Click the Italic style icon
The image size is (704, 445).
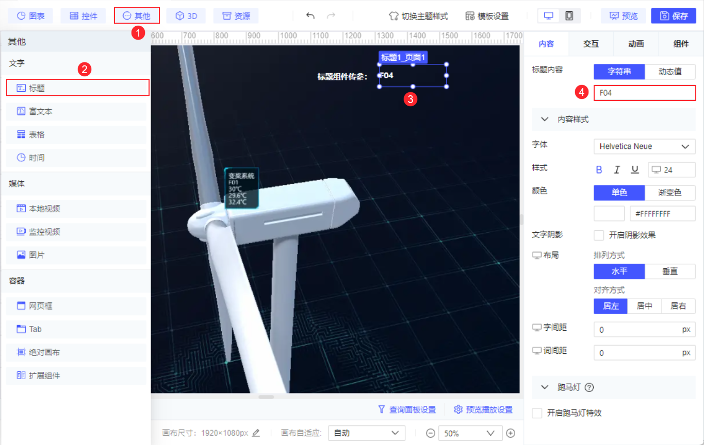click(x=617, y=169)
